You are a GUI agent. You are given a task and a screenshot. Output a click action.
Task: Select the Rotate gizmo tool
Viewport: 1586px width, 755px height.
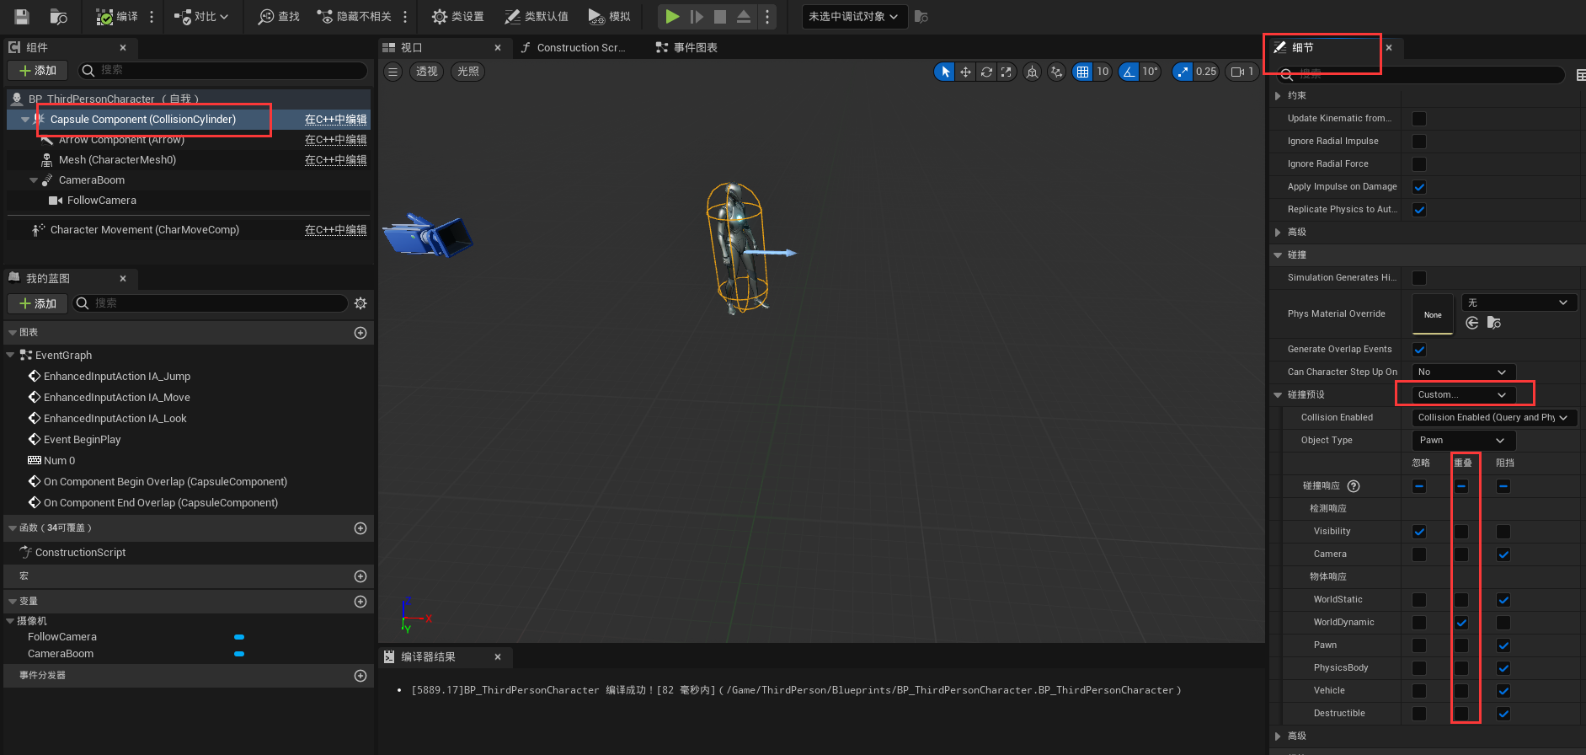pyautogui.click(x=986, y=72)
